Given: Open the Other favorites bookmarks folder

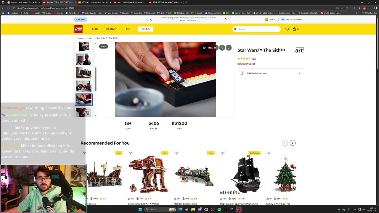Looking at the screenshot, I should point(370,13).
